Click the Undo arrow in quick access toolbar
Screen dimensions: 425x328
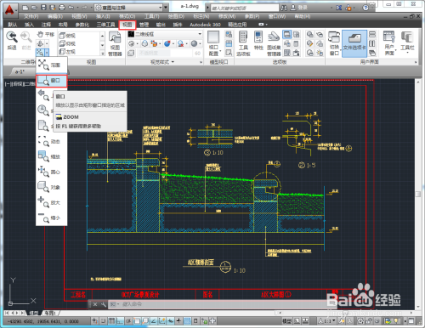pos(71,8)
